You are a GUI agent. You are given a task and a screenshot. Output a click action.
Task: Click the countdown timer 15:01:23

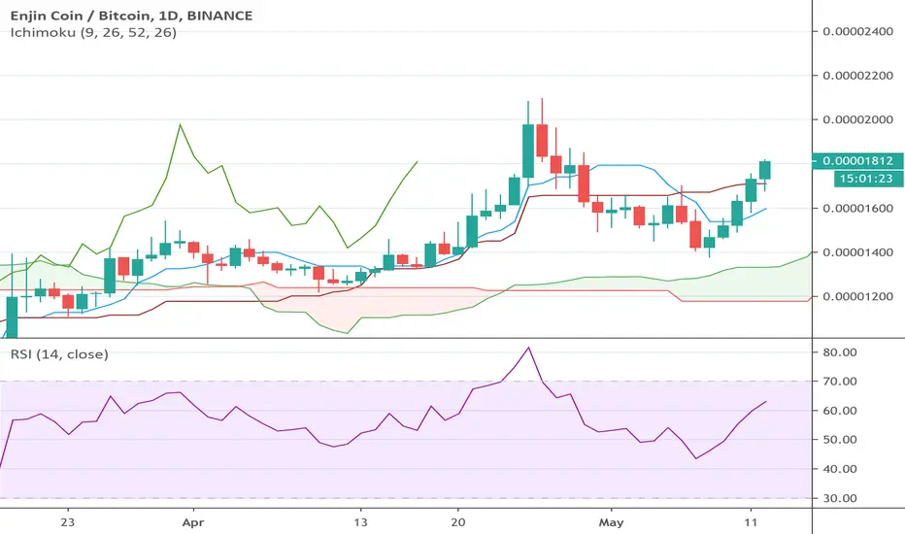pyautogui.click(x=866, y=179)
